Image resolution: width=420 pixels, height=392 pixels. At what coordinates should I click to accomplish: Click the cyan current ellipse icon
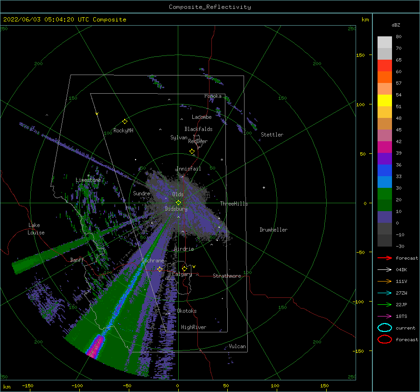coord(385,328)
